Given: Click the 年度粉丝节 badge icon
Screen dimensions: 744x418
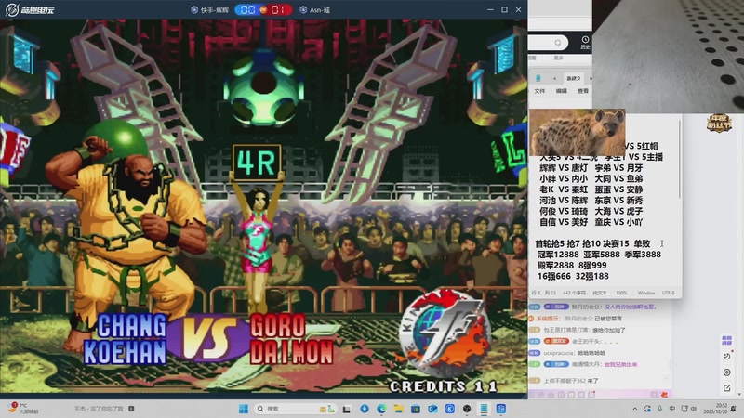Looking at the screenshot, I should [719, 123].
